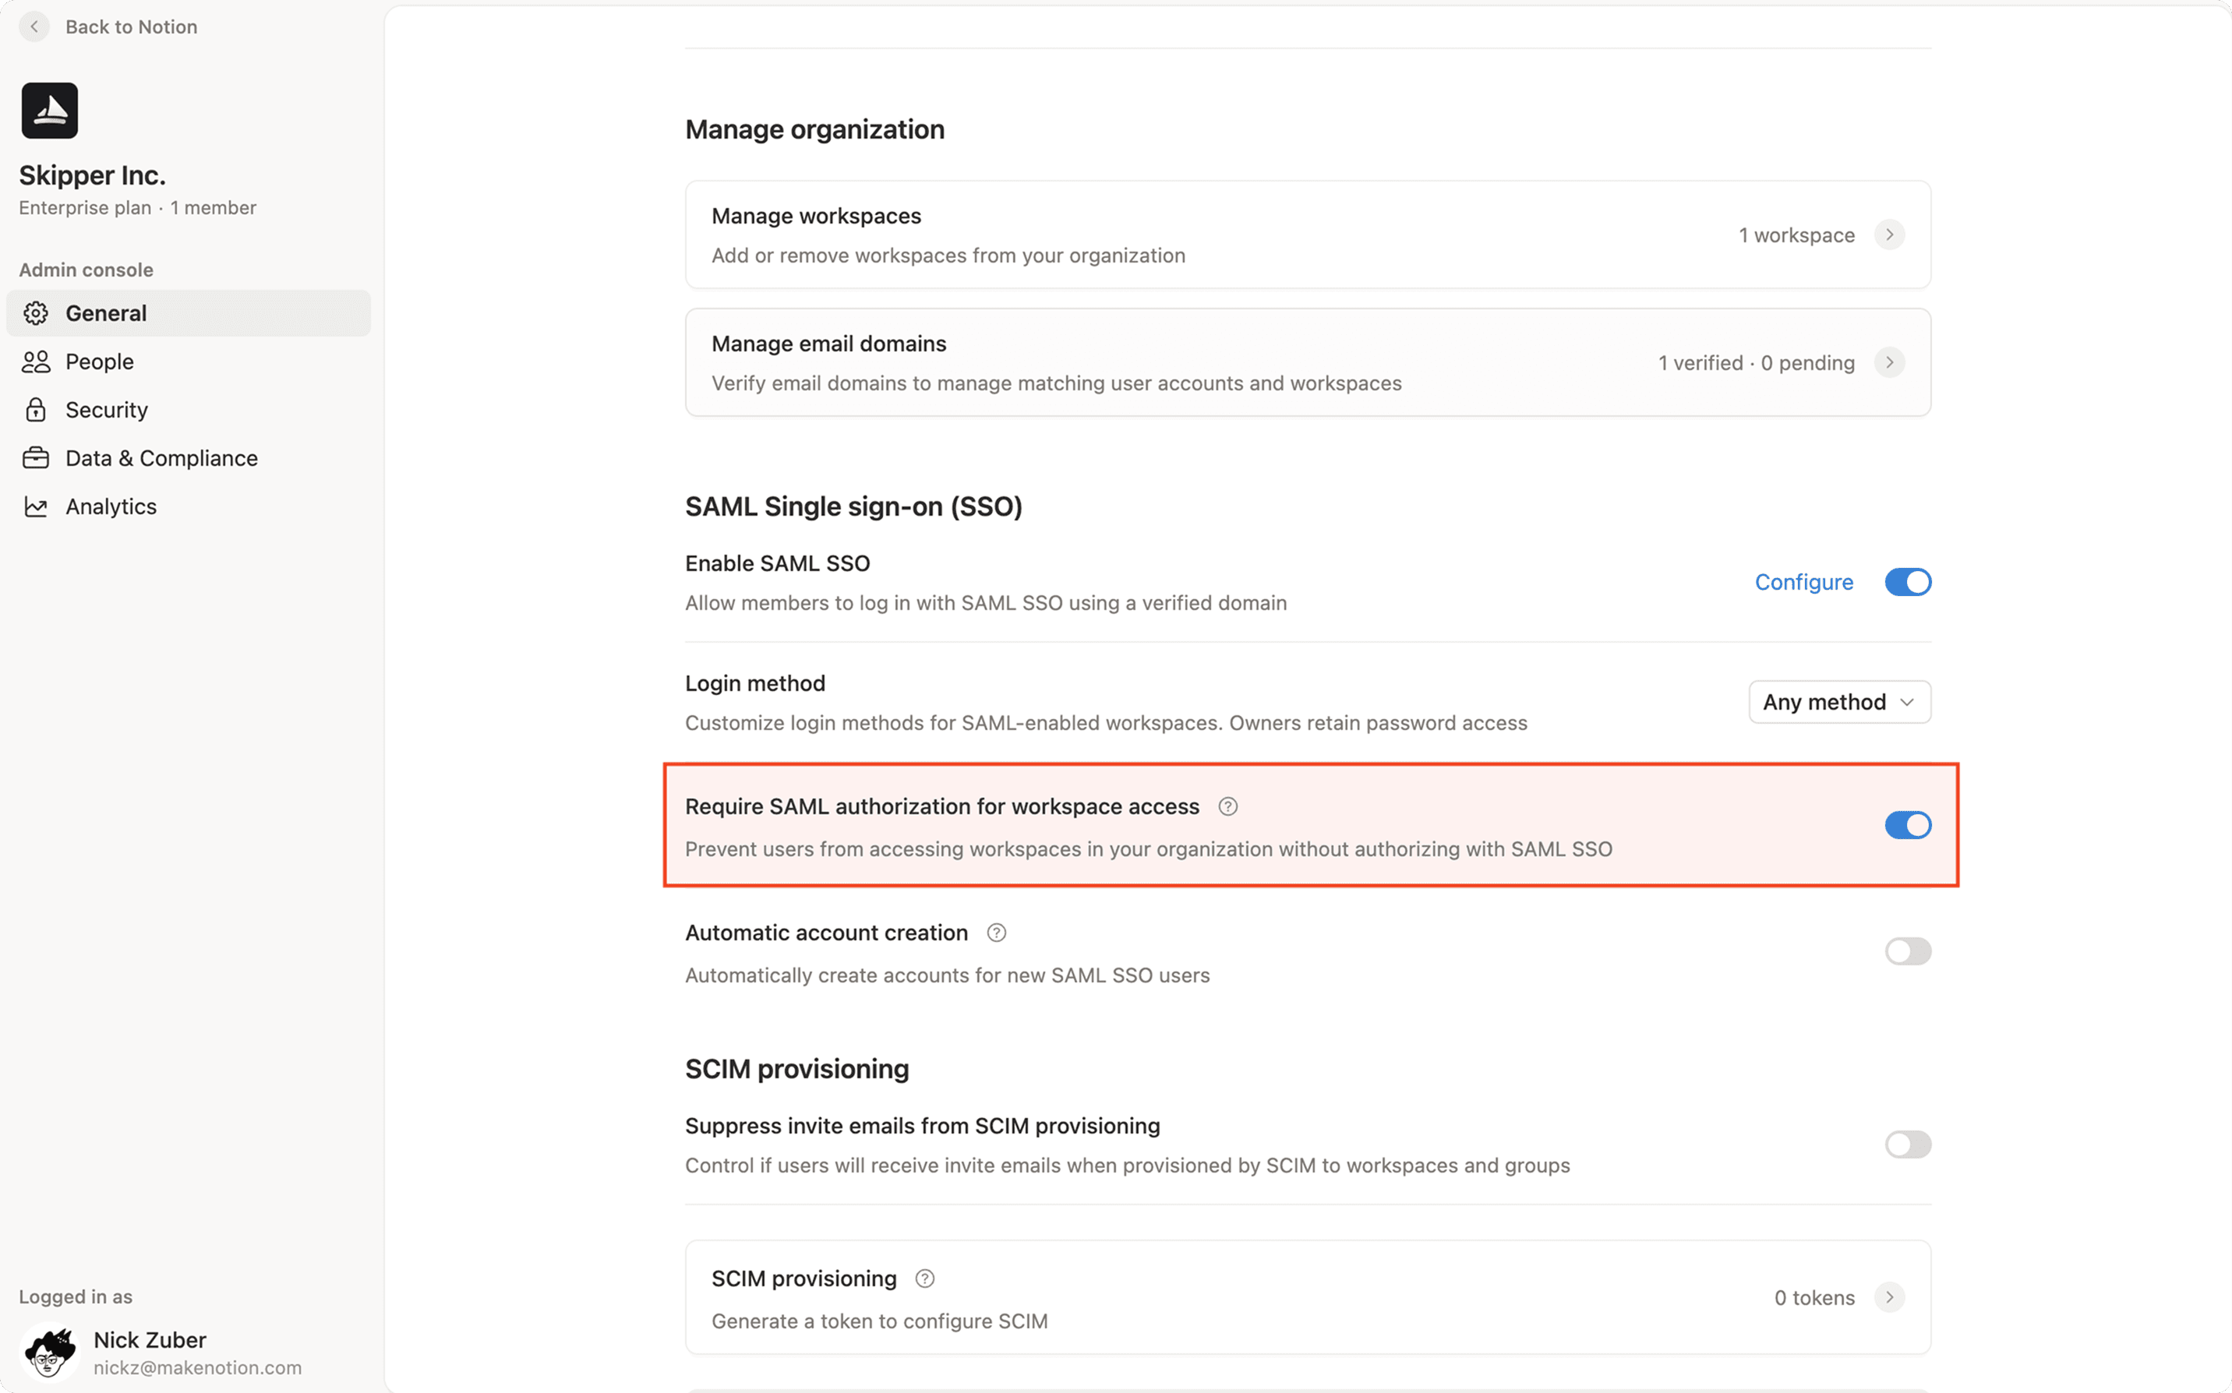Toggle Suppress invite emails from SCIM provisioning

point(1908,1144)
